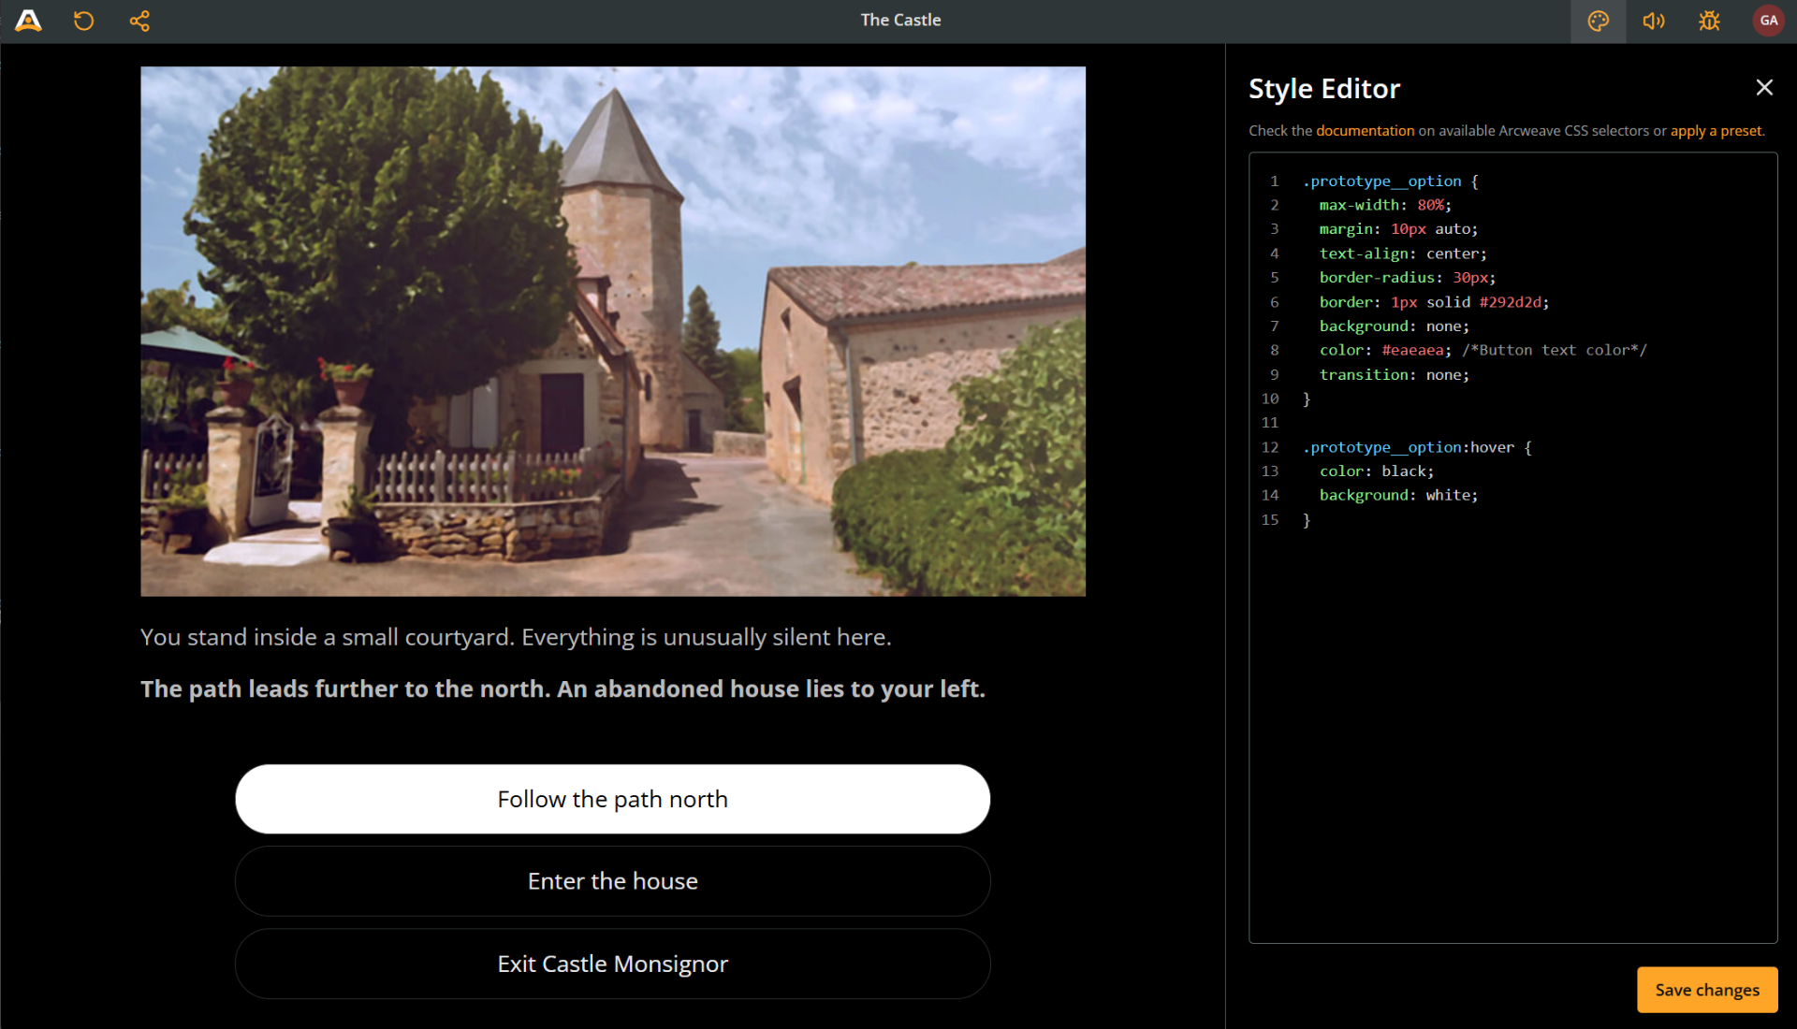Open the debug panel
Viewport: 1797px width, 1029px height.
pos(1708,21)
